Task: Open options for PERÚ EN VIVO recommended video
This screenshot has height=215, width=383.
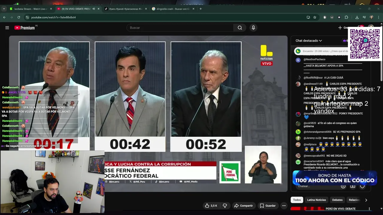Action: coord(369,209)
